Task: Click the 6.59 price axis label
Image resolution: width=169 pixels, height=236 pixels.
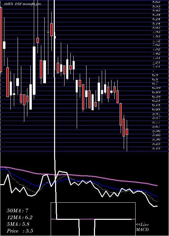Action: [156, 88]
